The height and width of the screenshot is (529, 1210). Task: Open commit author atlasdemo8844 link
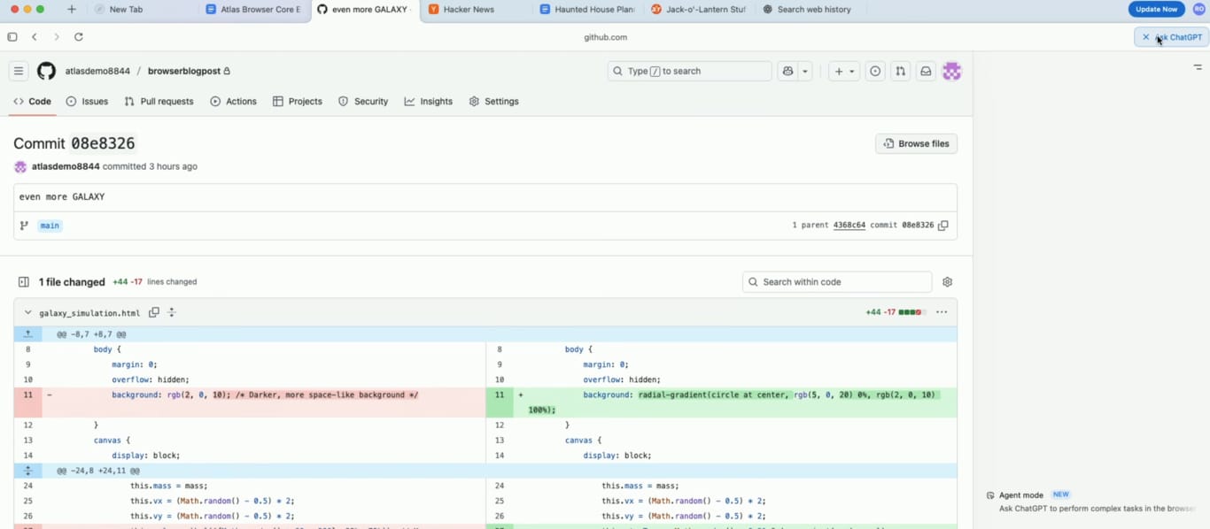coord(66,166)
